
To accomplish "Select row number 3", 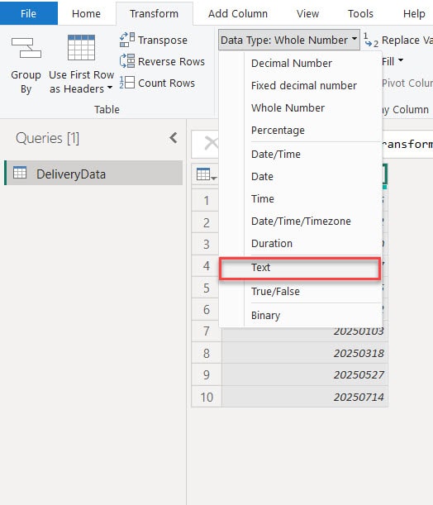I will (x=207, y=244).
